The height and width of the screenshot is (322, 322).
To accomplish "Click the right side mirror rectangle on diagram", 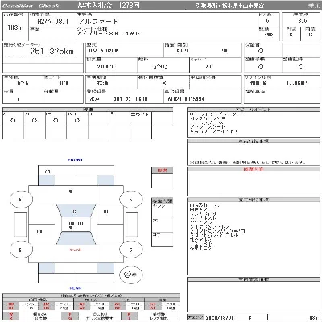I will point(131,224).
